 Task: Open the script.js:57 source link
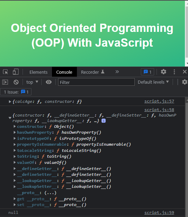click(159, 101)
